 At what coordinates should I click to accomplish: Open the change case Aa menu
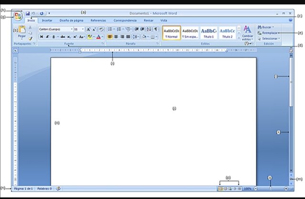point(81,37)
